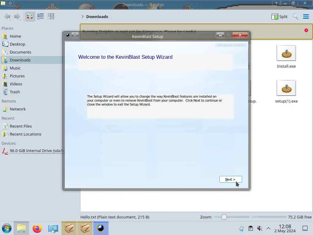
Task: Switch to KevinBlast Setup taskbar entry
Action: tap(101, 228)
